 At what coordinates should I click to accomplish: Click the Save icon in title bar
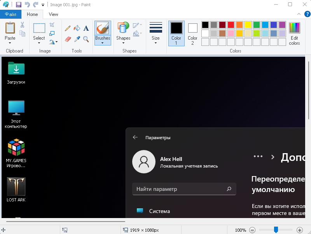point(19,5)
